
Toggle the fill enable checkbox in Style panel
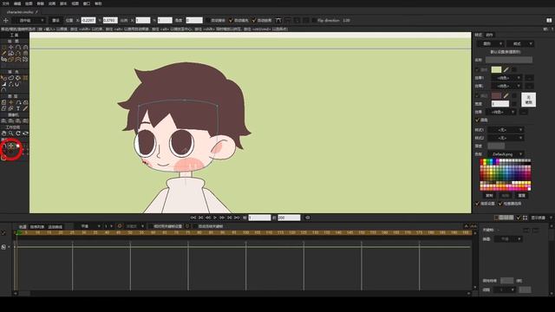[477, 69]
